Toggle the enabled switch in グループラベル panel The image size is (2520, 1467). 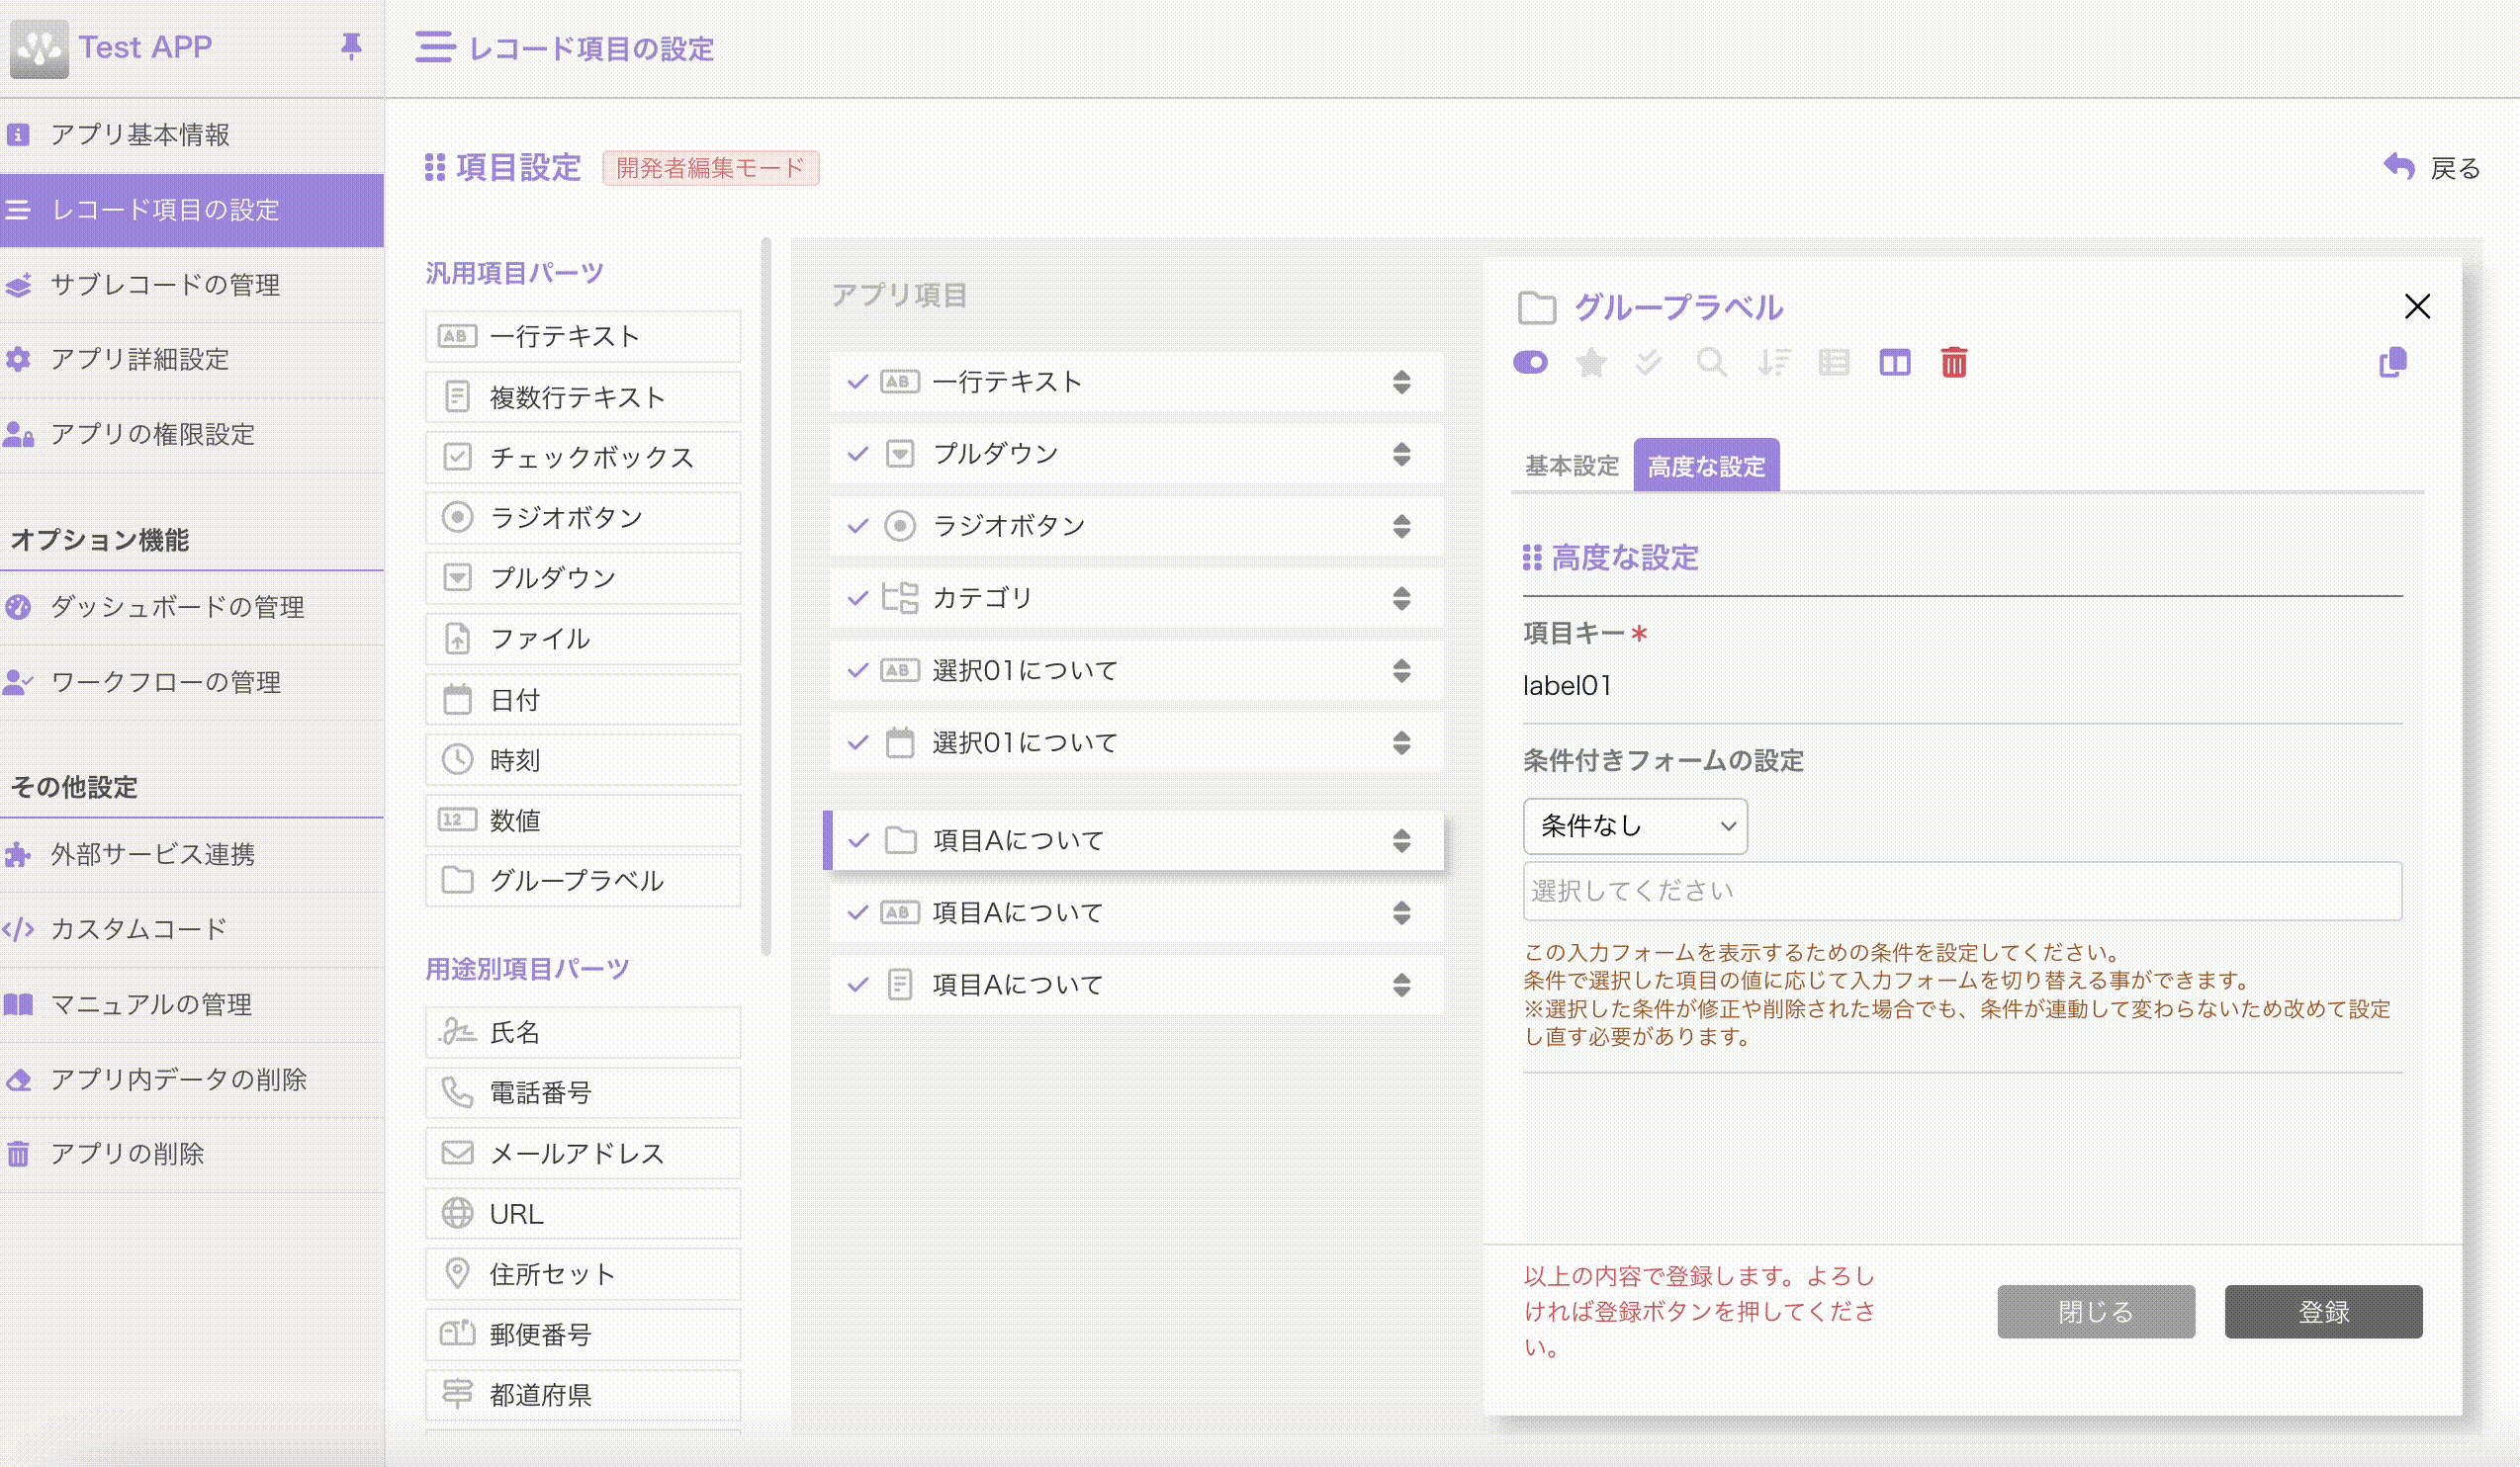click(1530, 362)
